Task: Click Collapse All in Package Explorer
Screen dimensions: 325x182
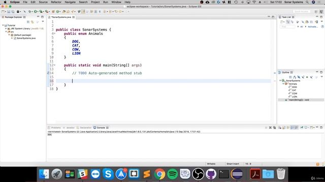Action: (28, 22)
